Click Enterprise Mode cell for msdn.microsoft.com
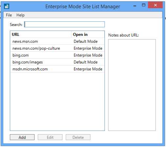Image resolution: width=166 pixels, height=147 pixels. click(88, 69)
